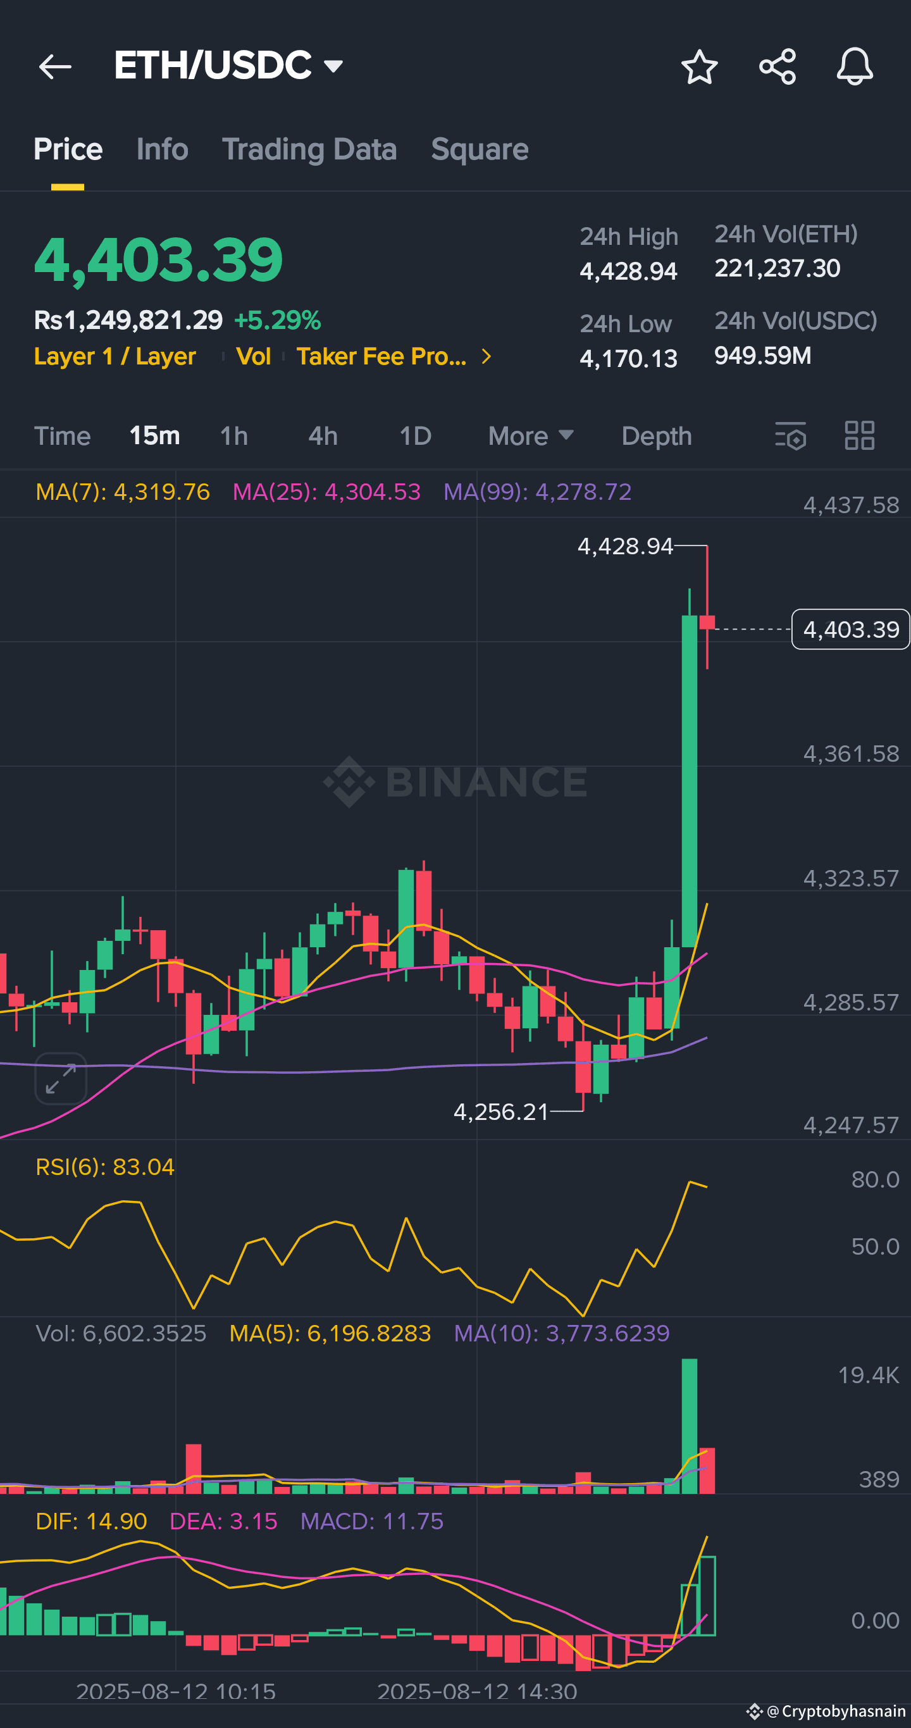Switch chart to 1h interval
Image resolution: width=911 pixels, height=1728 pixels.
click(x=234, y=436)
